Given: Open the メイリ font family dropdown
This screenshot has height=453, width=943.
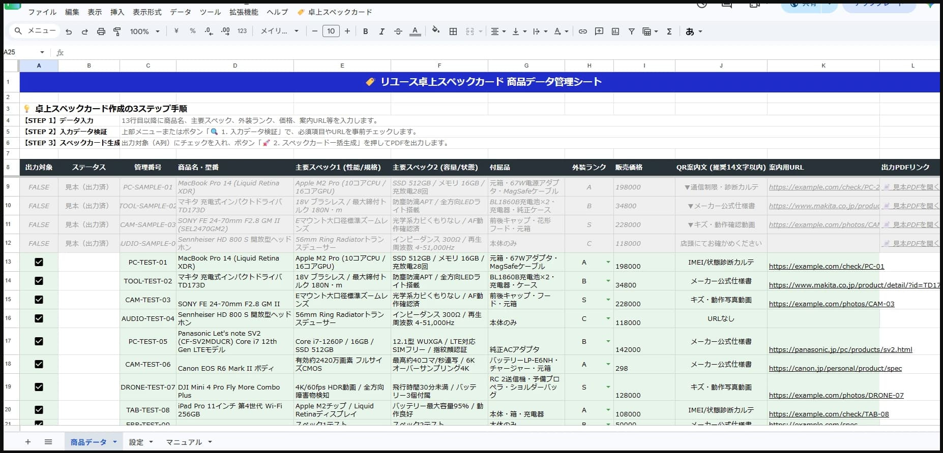Looking at the screenshot, I should (x=280, y=31).
